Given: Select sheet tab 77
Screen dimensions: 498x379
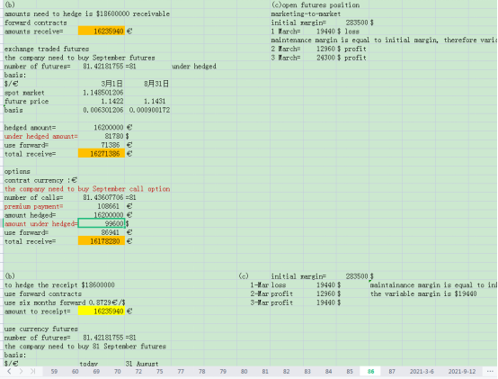Looking at the screenshot, I should pyautogui.click(x=181, y=372).
